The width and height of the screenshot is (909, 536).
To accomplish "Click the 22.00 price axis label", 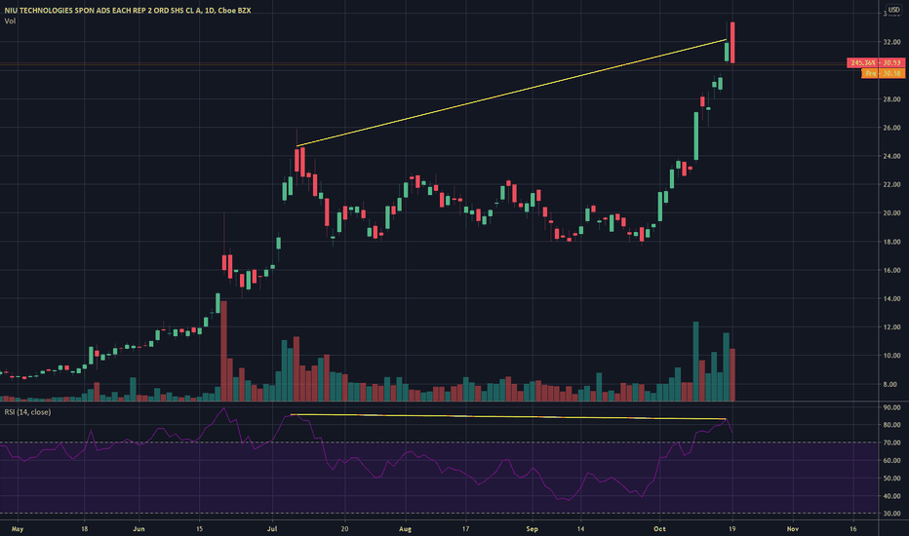I will click(891, 185).
